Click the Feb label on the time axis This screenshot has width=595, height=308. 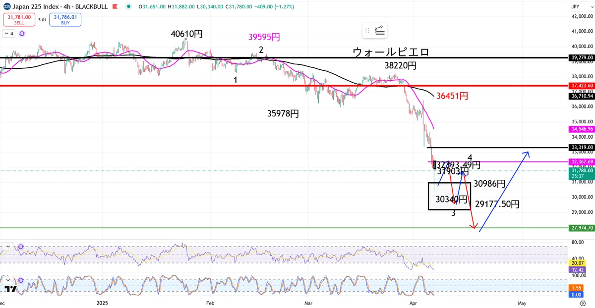coord(210,303)
